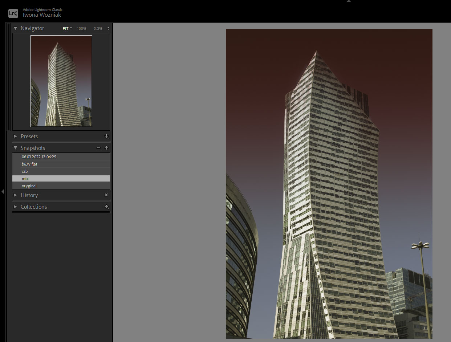Create a new collection with plus icon

tap(106, 207)
